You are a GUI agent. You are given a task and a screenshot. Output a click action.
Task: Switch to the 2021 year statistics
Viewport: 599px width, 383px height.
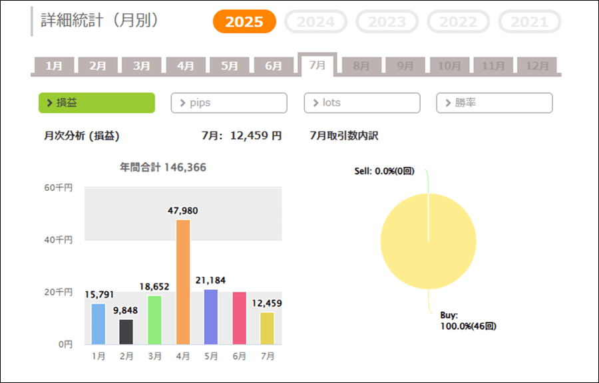coord(530,22)
